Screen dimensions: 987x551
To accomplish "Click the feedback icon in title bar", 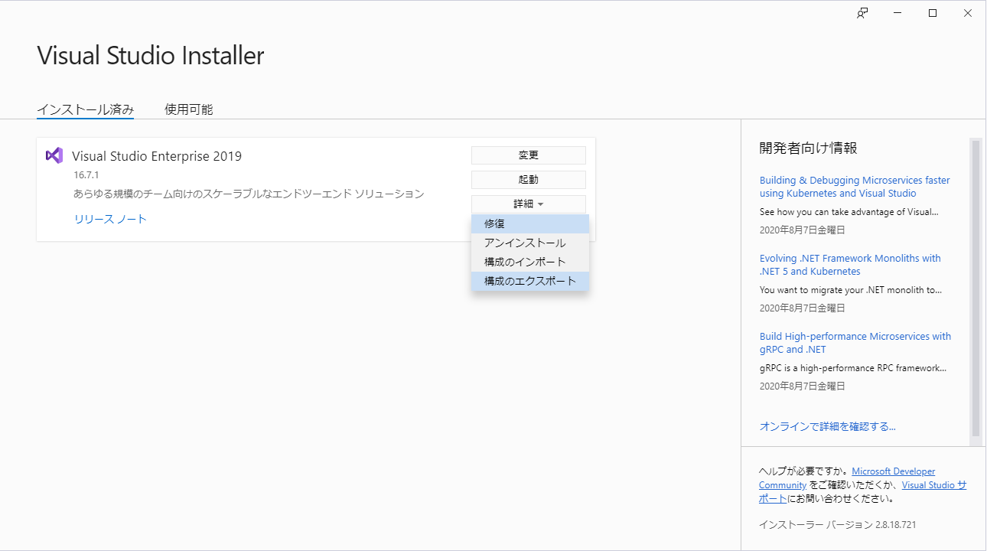I will coord(862,13).
